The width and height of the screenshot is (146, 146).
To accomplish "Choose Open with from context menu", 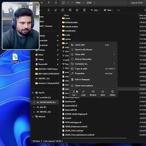I will tap(93, 45).
